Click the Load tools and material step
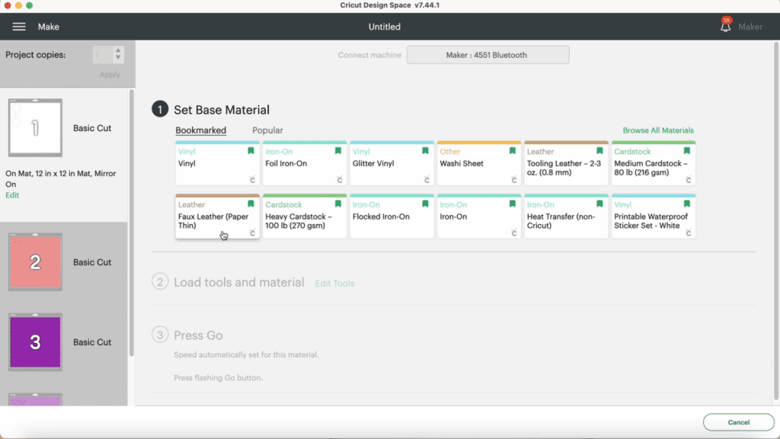 pyautogui.click(x=238, y=282)
